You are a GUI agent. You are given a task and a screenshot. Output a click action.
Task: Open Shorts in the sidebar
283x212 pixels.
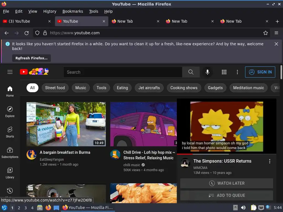10,132
